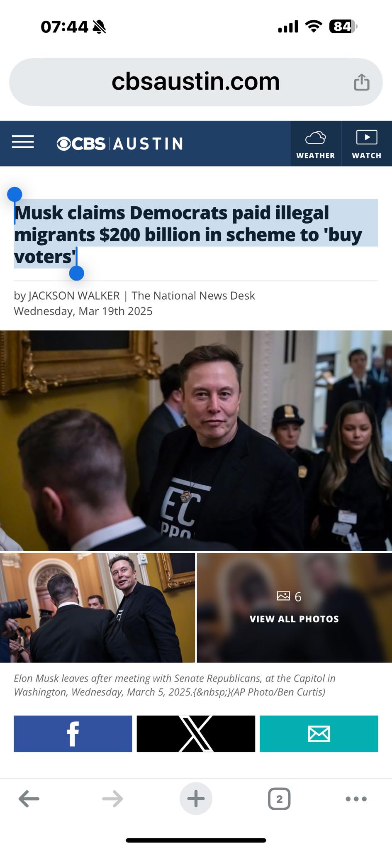Viewport: 392px width, 850px height.
Task: Tap the cbsaustin.com address bar
Action: [196, 82]
